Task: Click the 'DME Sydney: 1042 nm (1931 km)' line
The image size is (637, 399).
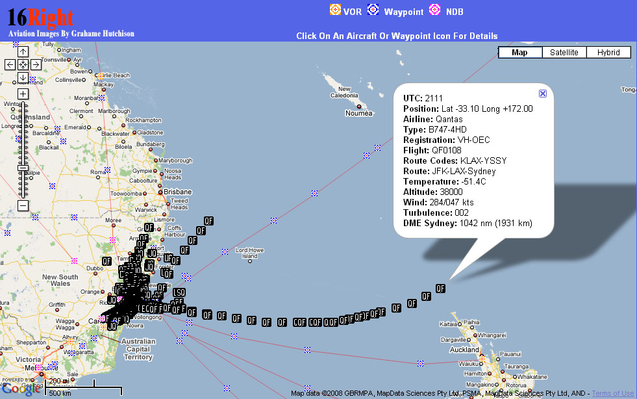Action: tap(468, 224)
